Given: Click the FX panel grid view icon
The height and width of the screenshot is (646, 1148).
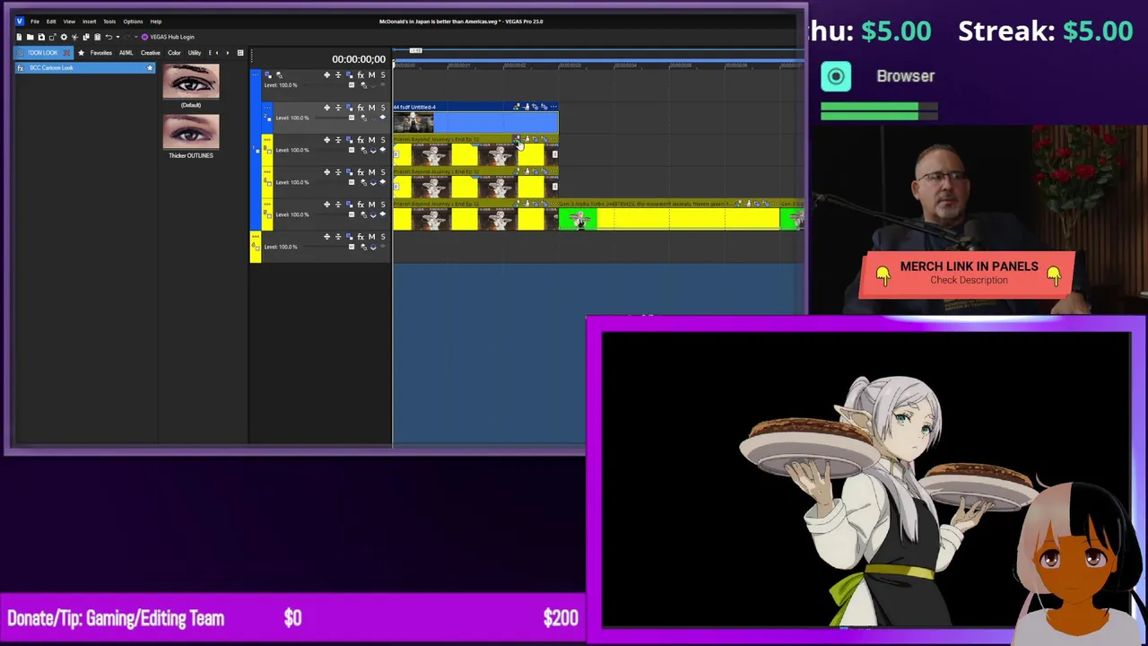Looking at the screenshot, I should tap(239, 53).
